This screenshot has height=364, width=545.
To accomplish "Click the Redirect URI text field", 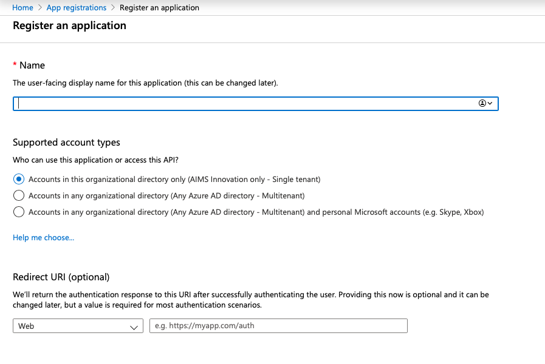I will click(x=278, y=326).
